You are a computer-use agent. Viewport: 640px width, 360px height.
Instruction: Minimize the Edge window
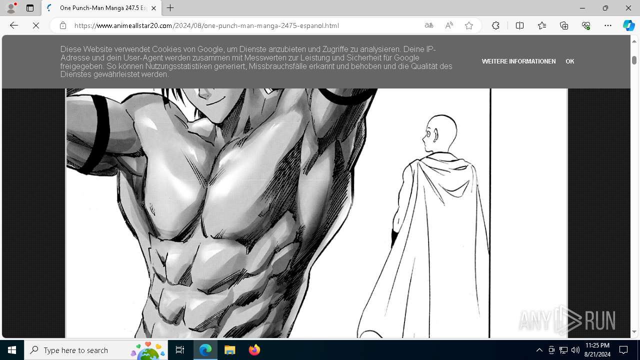(582, 8)
